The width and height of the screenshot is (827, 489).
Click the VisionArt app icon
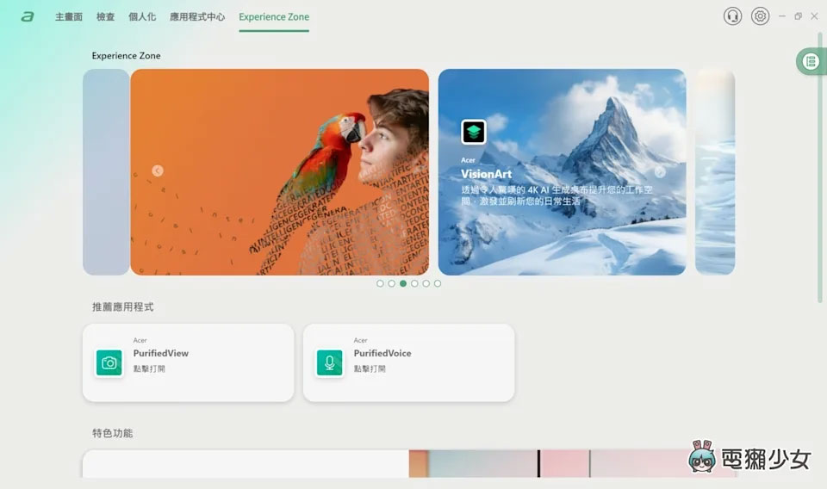click(x=474, y=132)
